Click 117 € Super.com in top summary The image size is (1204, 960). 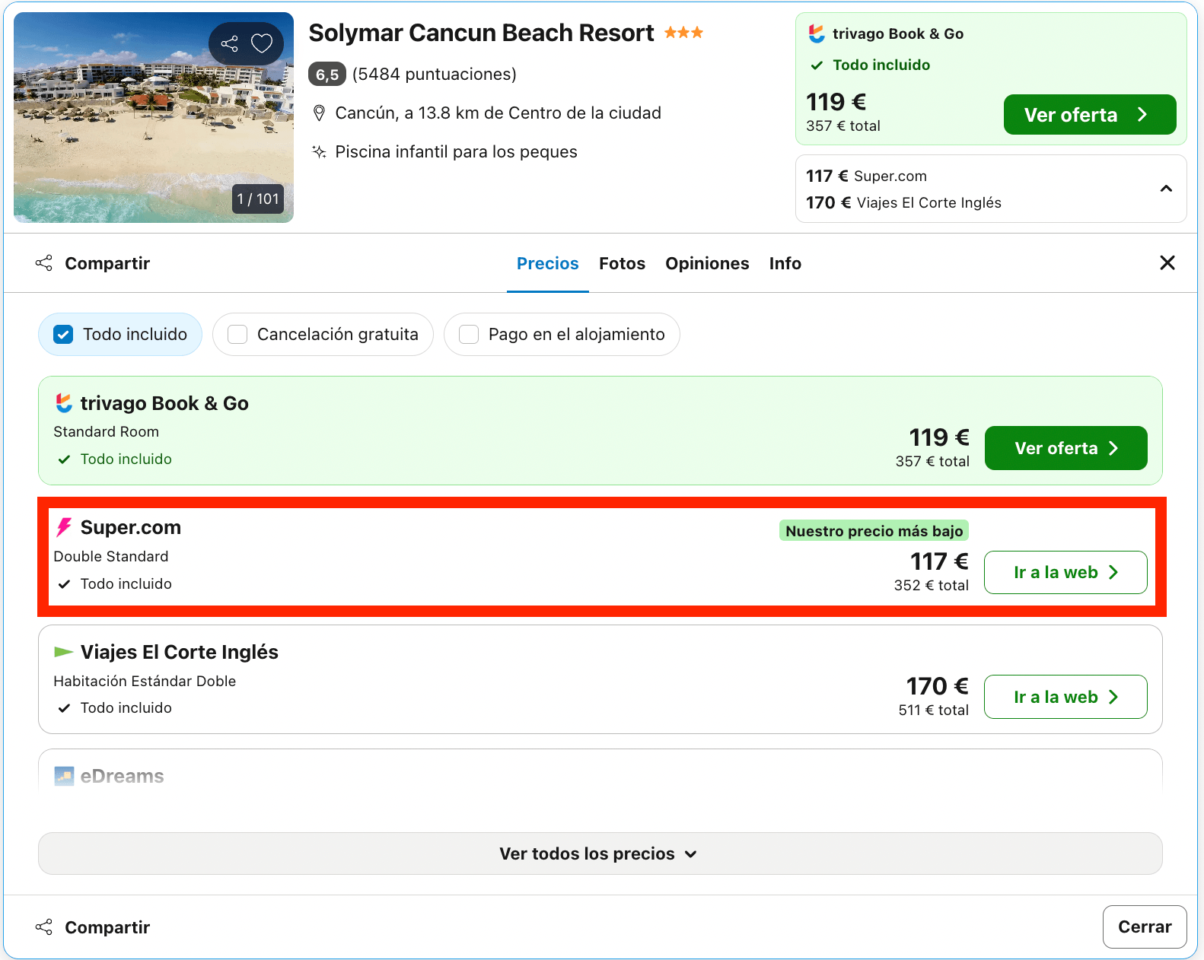tap(866, 176)
